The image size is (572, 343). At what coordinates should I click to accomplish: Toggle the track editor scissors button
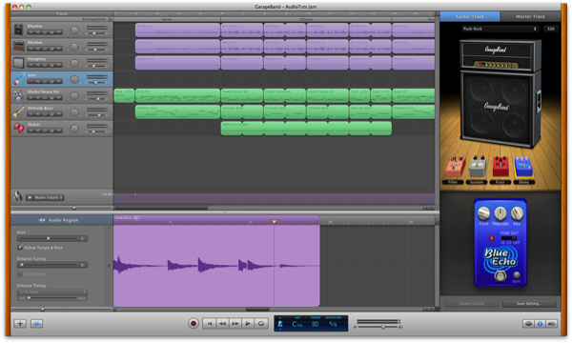click(37, 323)
